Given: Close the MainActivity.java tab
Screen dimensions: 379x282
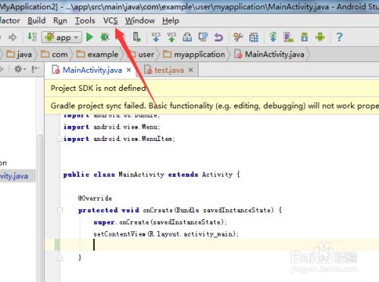Looking at the screenshot, I should [x=129, y=70].
